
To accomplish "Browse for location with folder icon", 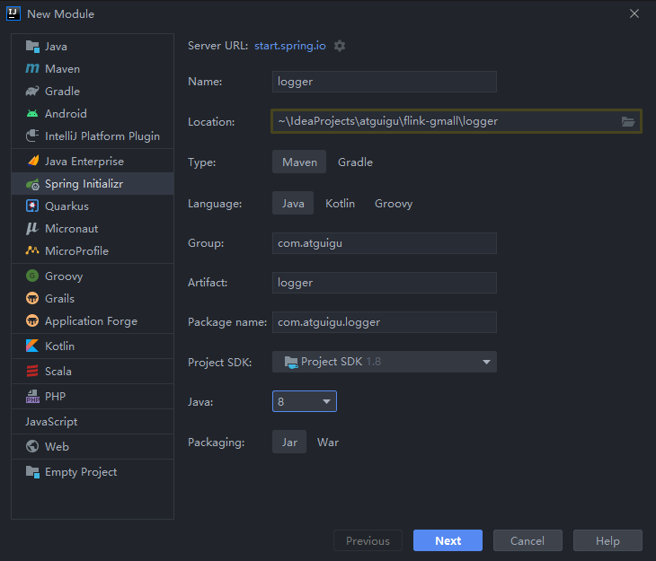I will point(628,121).
